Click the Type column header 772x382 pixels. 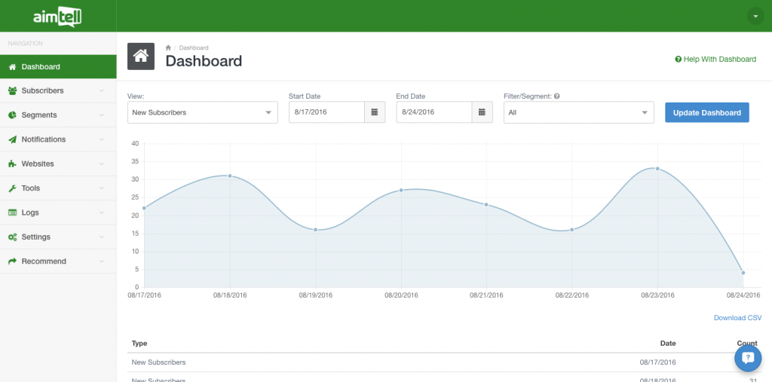(x=139, y=343)
